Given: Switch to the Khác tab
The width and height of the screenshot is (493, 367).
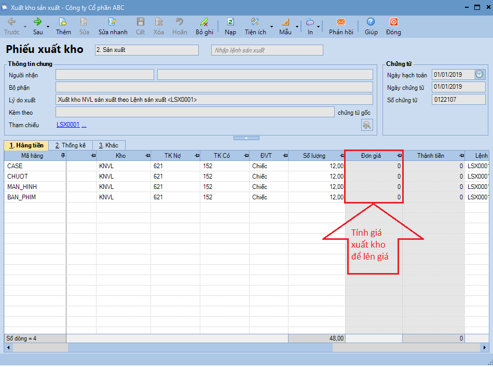Looking at the screenshot, I should point(108,145).
